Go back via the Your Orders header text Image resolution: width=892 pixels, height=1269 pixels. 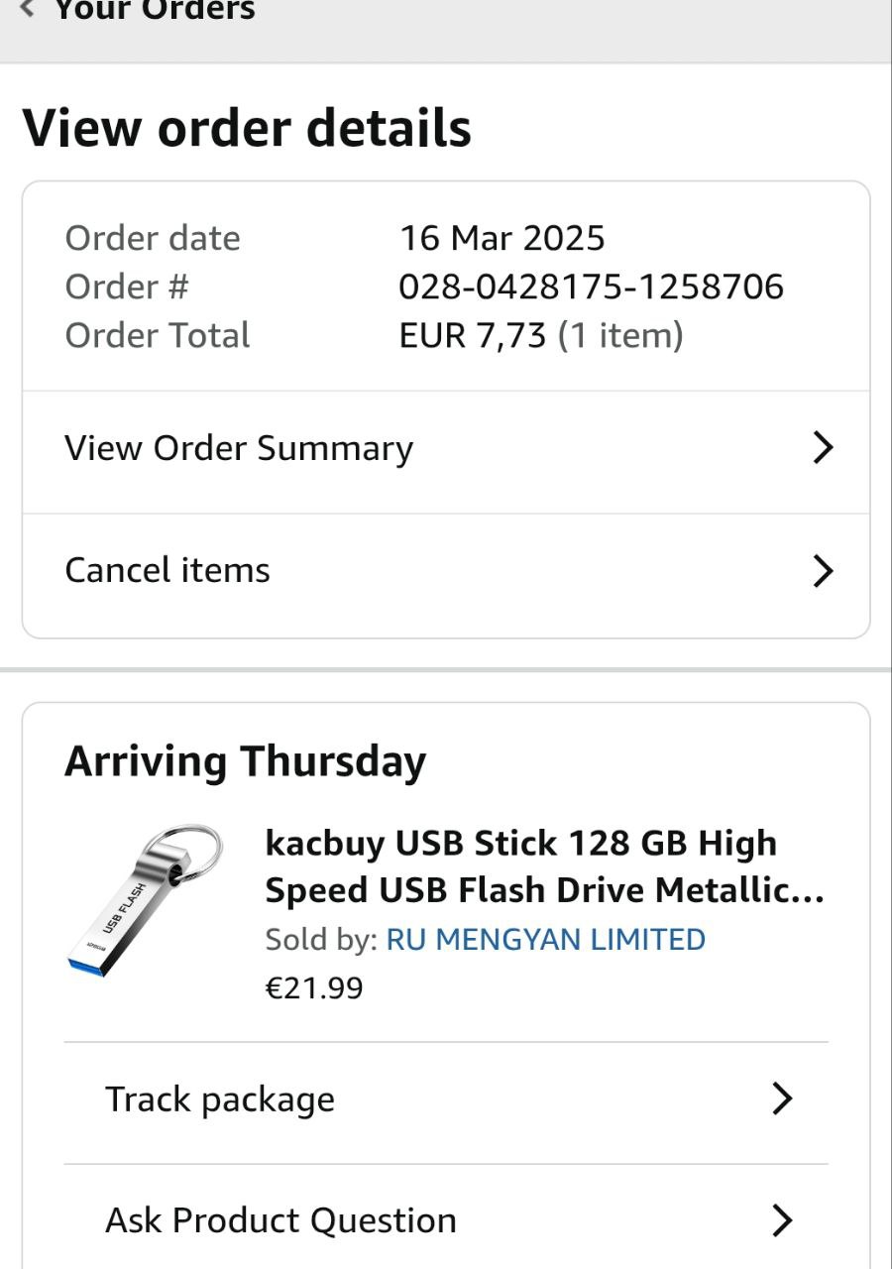[154, 10]
